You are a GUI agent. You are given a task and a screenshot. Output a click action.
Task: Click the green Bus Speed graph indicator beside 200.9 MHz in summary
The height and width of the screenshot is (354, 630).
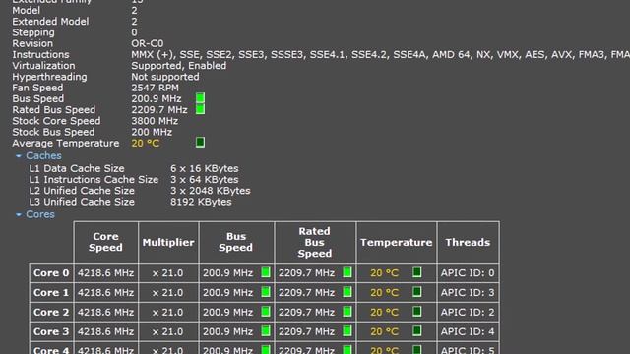[x=200, y=98]
